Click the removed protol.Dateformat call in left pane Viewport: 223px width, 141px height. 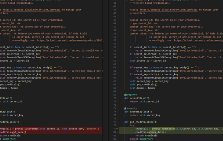tap(27, 129)
